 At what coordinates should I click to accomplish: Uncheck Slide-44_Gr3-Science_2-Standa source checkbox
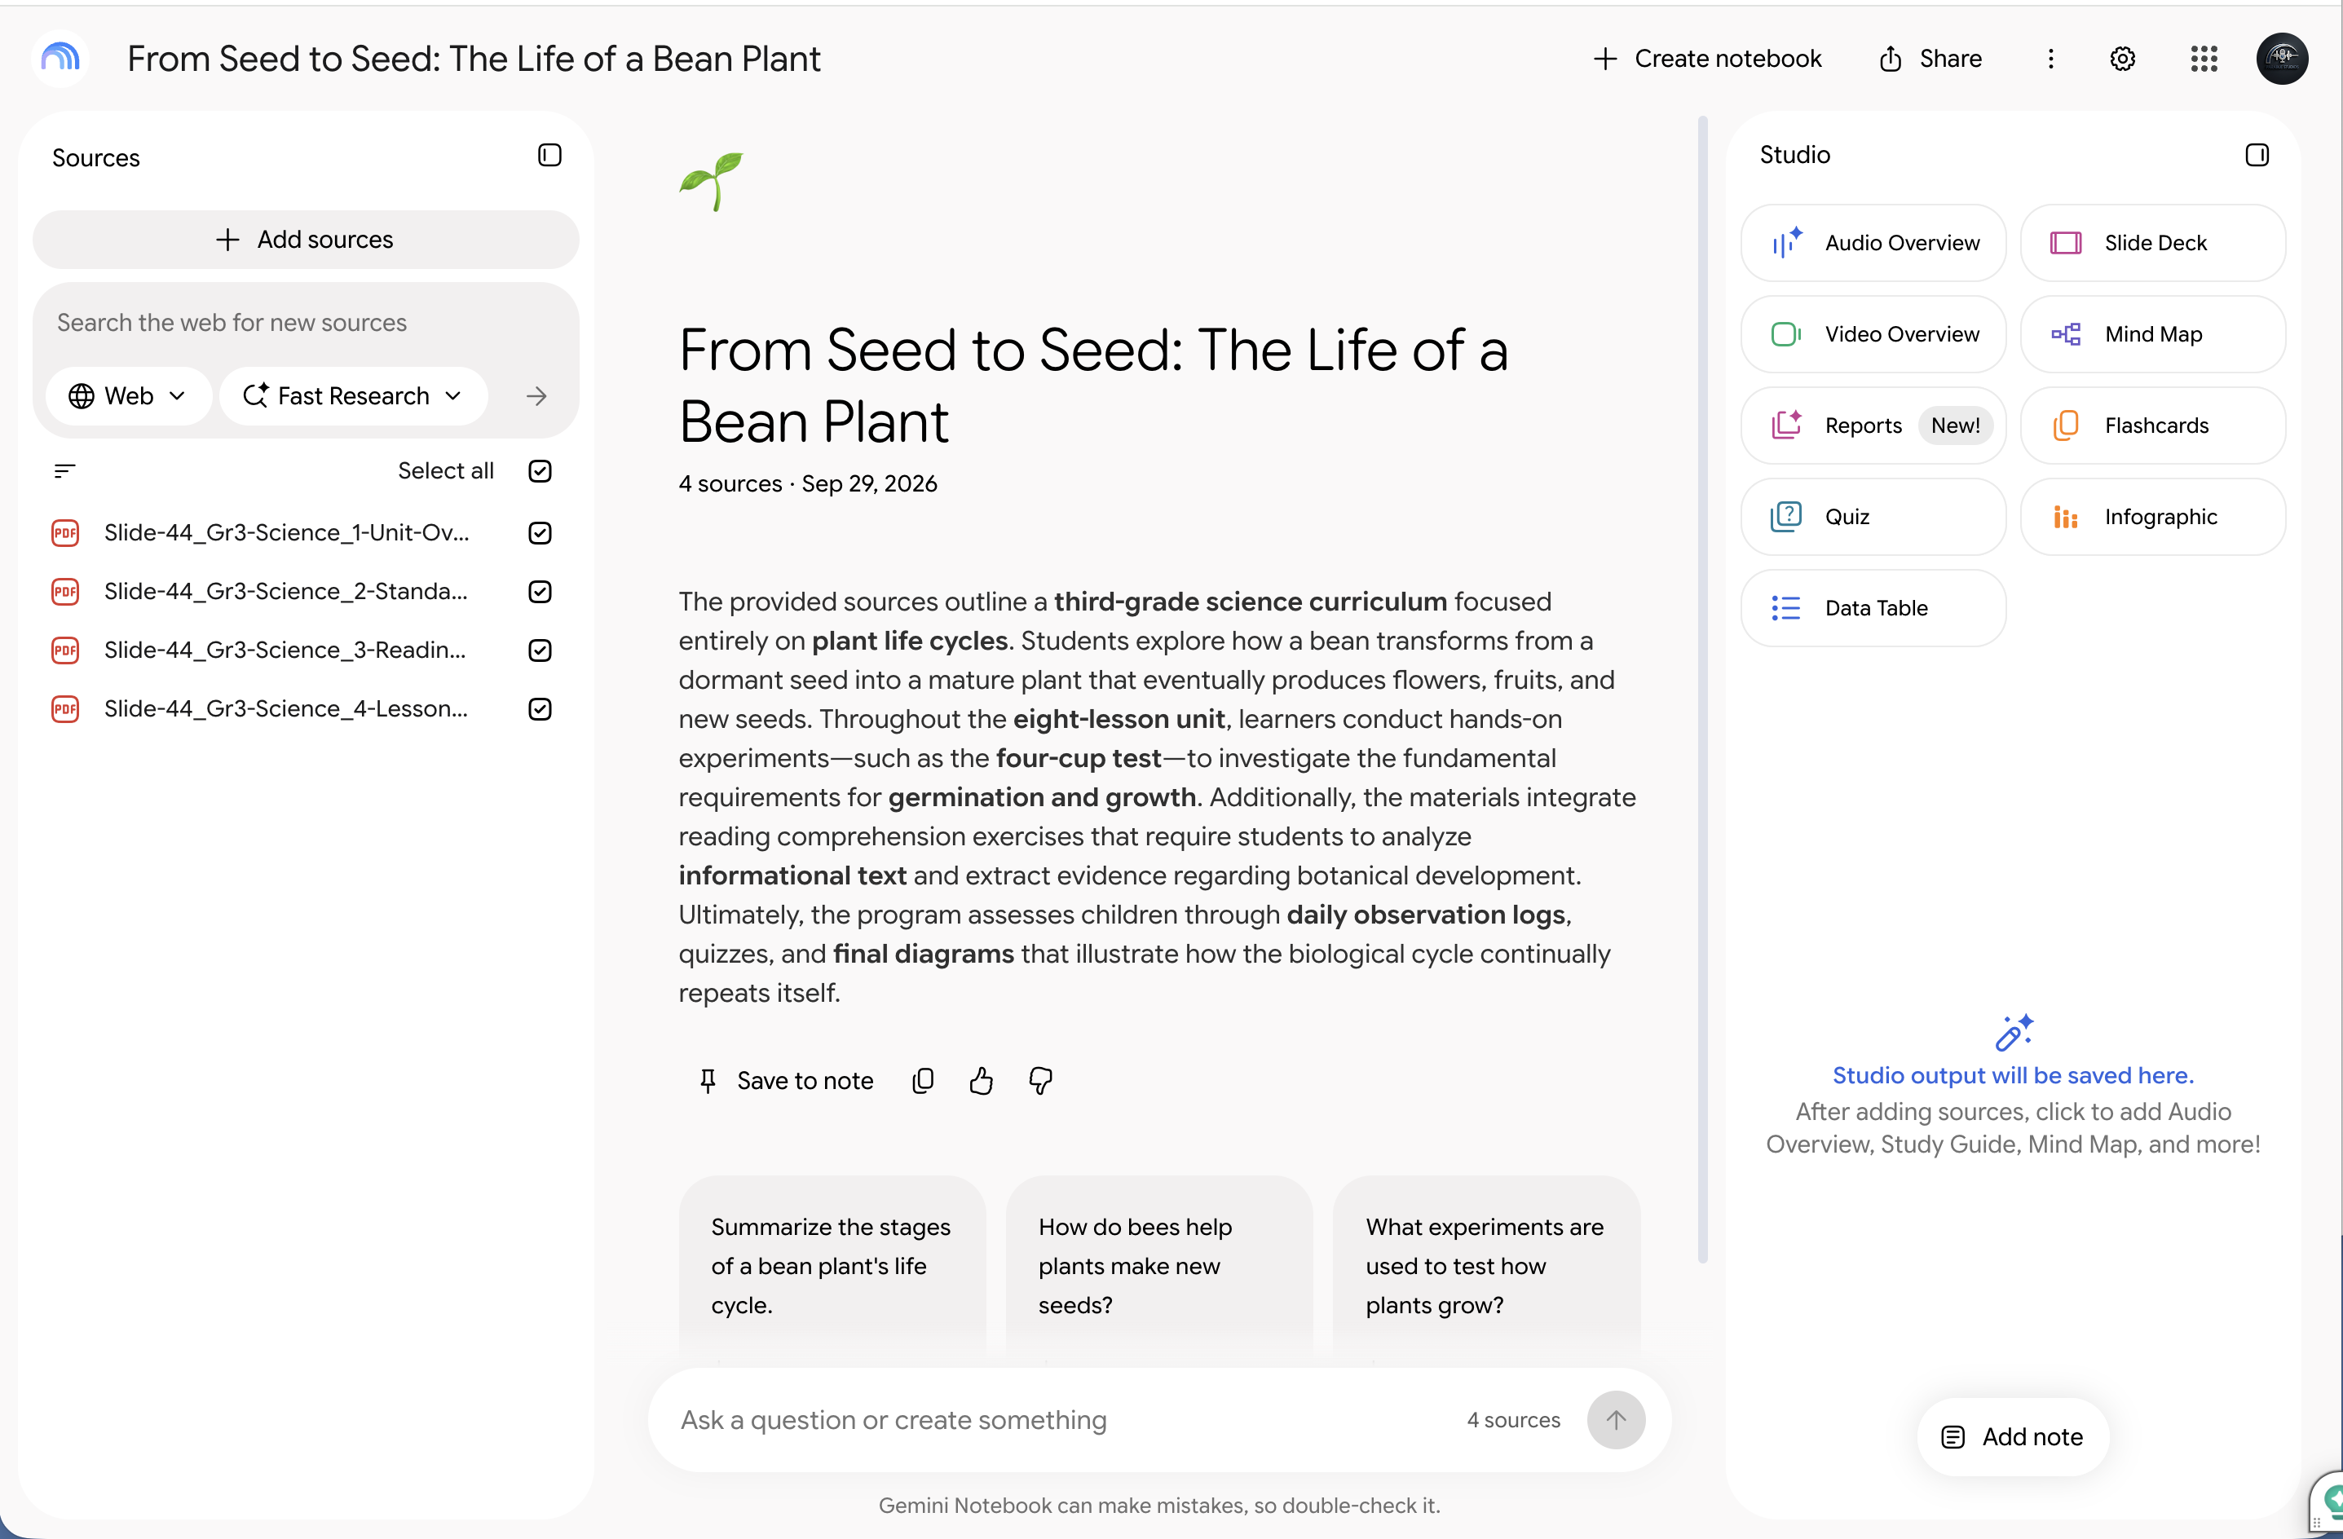pos(540,592)
